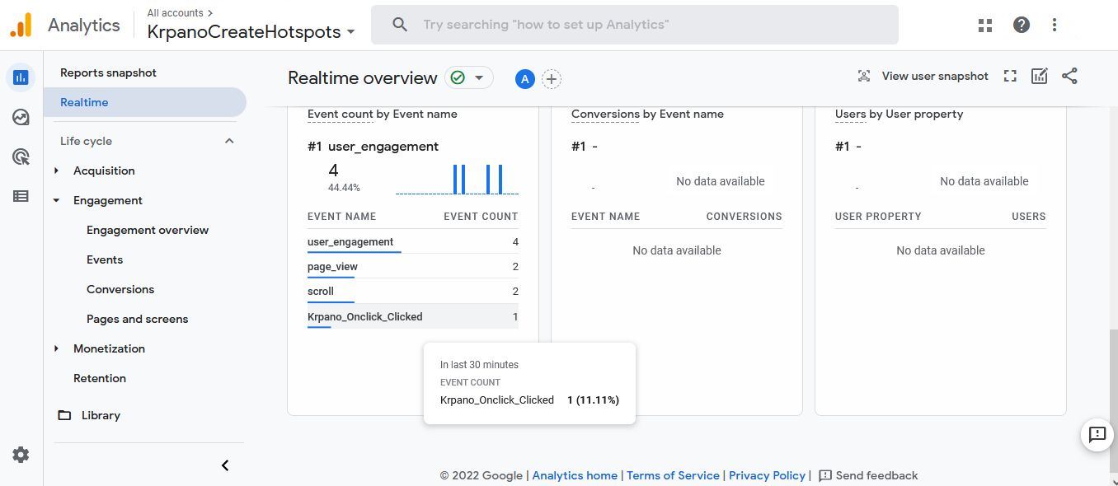
Task: Click the Users metric dropdown
Action: click(x=850, y=114)
